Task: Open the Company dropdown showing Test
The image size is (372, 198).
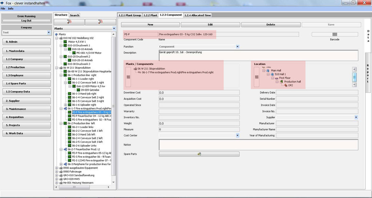Action: pyautogui.click(x=49, y=33)
